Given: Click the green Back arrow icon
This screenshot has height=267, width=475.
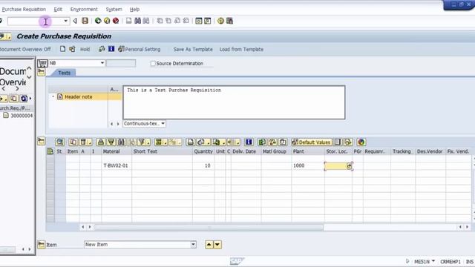Looking at the screenshot, I should coord(98,21).
